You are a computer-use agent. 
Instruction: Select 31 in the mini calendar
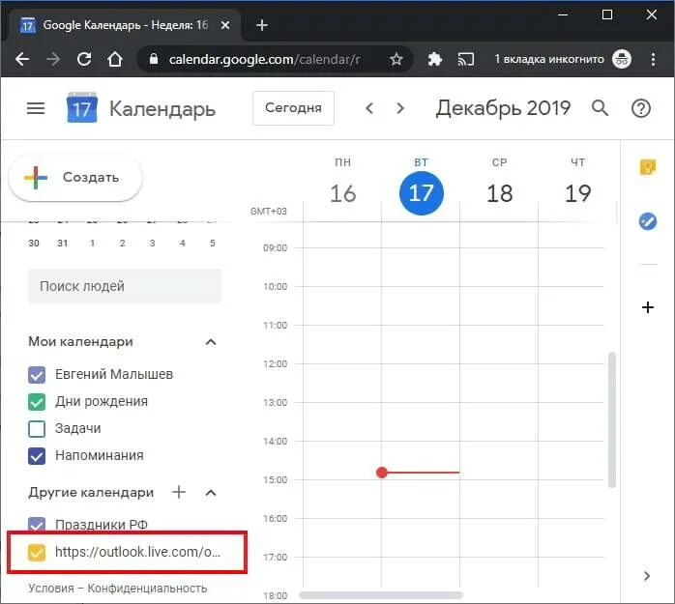[x=63, y=244]
